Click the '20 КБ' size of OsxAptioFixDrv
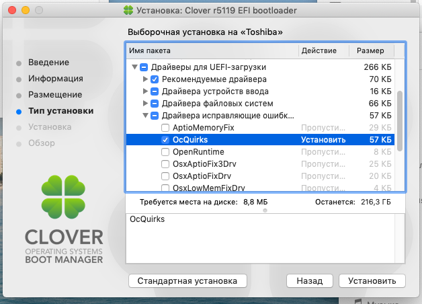Viewport: 422px width, 304px height. pos(380,176)
